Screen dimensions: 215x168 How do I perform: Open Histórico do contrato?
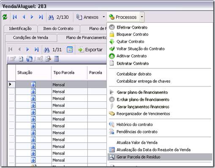tap(160, 125)
